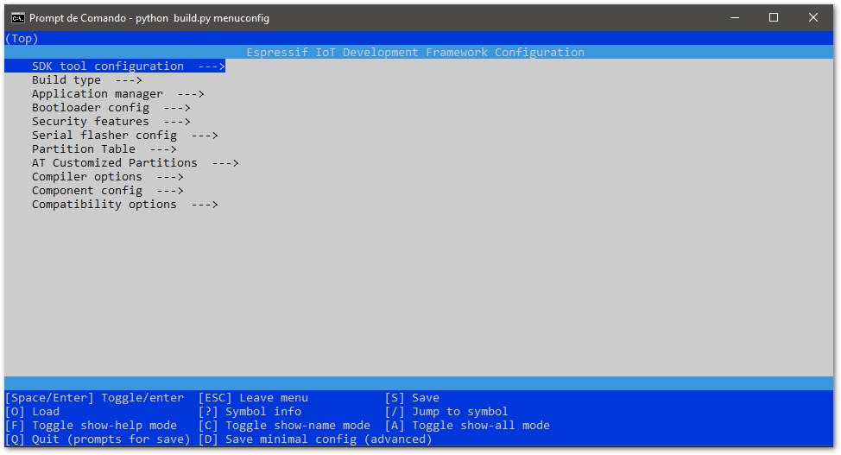Open Security features submenu
Viewport: 841px width, 455px height.
click(x=111, y=122)
